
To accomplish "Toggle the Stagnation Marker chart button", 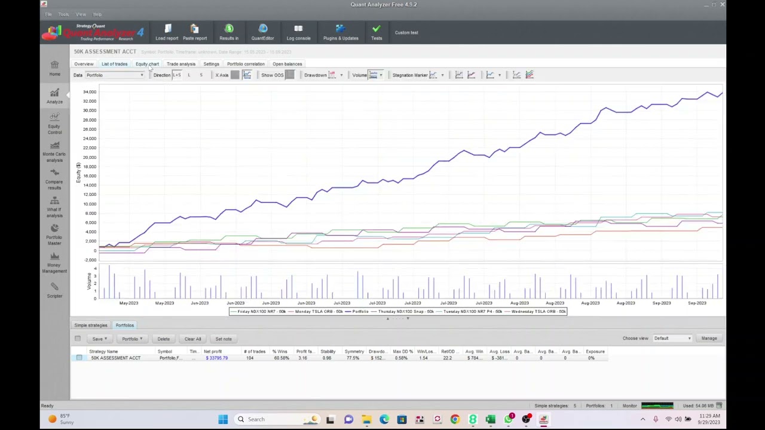I will (x=434, y=75).
